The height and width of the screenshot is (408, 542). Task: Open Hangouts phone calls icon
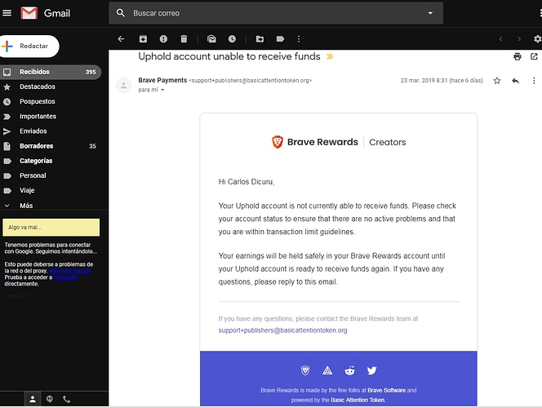tap(67, 399)
